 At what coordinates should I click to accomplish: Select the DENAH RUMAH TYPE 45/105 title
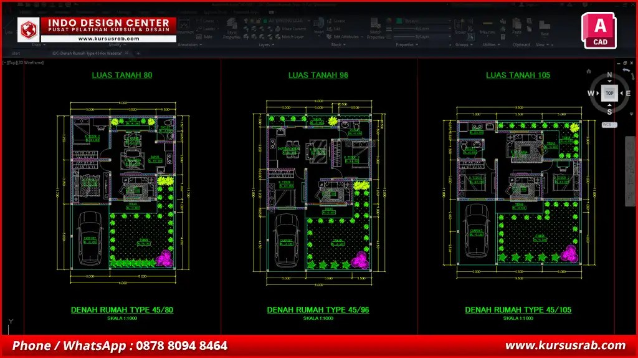tap(518, 310)
